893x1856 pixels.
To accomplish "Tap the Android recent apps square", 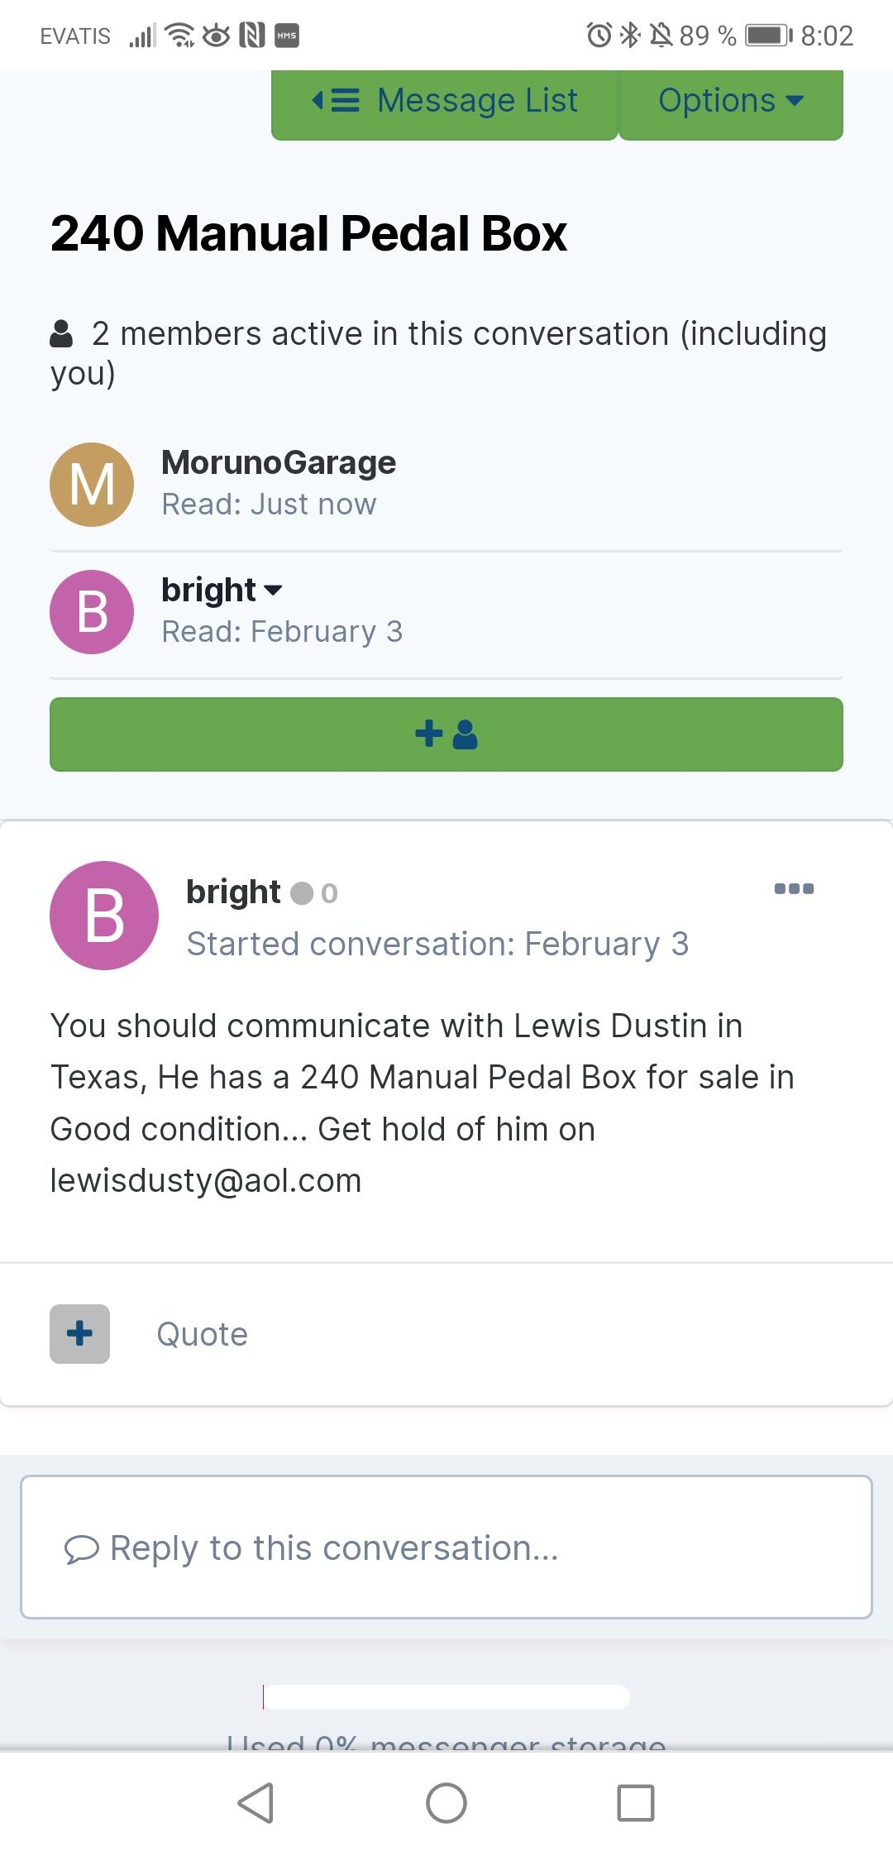I will coord(636,1803).
